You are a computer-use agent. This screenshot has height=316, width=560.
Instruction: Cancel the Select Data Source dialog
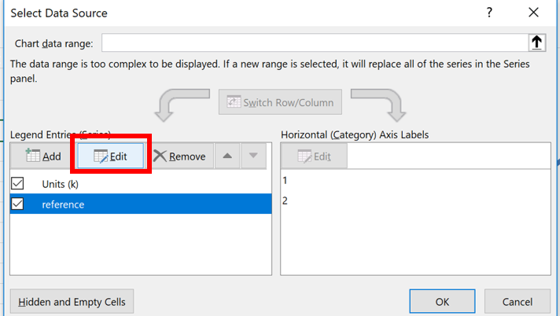click(x=518, y=302)
